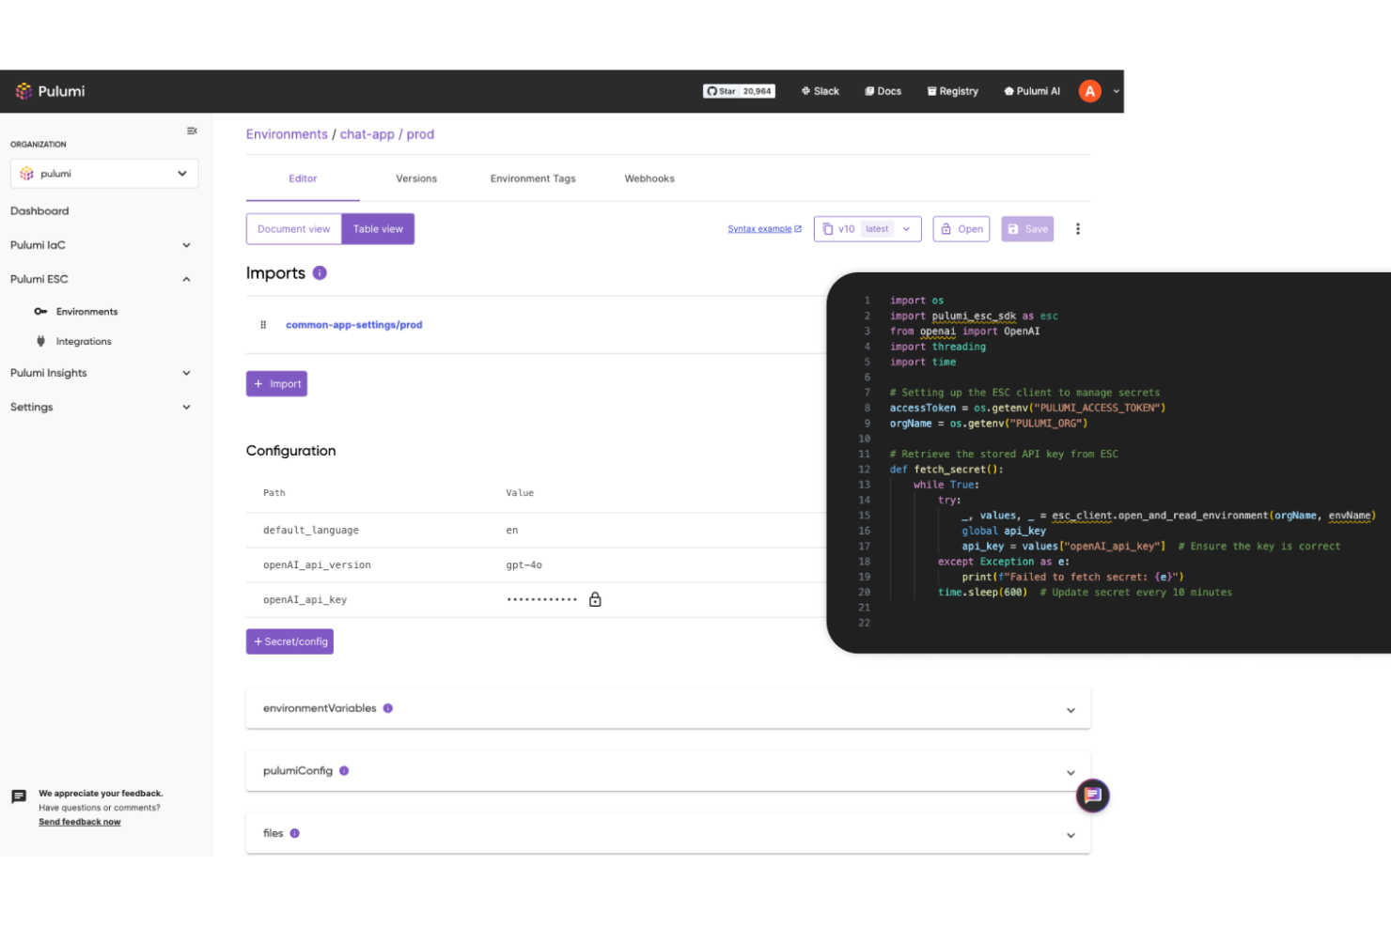The height and width of the screenshot is (927, 1391).
Task: Open Integrations under Pulumi ESC
Action: pyautogui.click(x=84, y=342)
